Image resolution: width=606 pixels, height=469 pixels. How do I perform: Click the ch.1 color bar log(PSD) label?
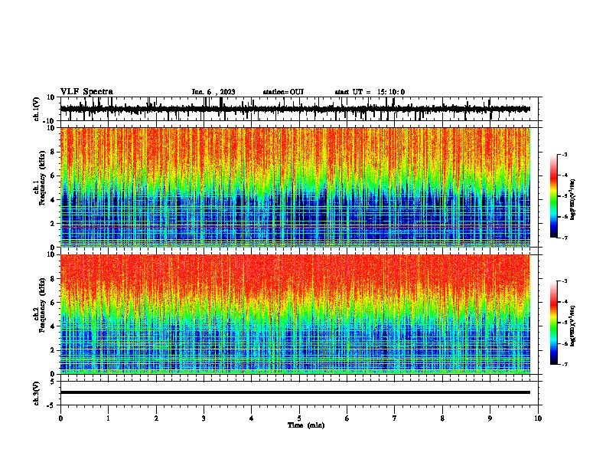point(572,199)
